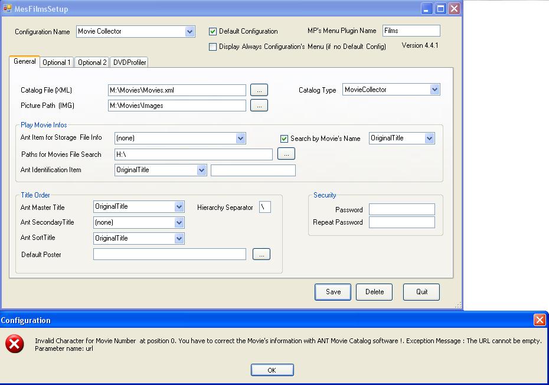Browse for the Default Poster image
The height and width of the screenshot is (385, 549).
coord(262,254)
